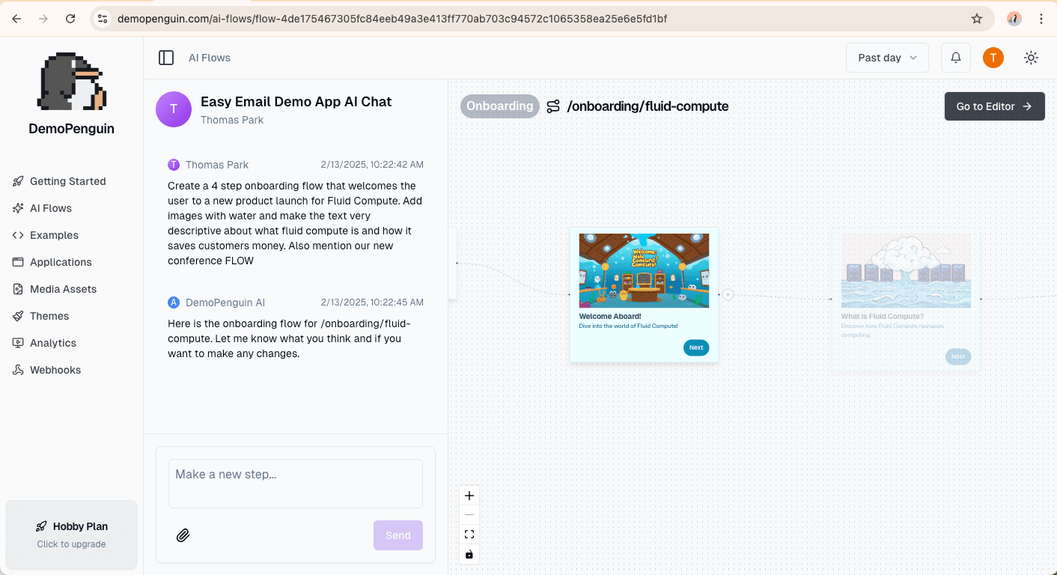Click the purple T chat avatar

point(174,109)
